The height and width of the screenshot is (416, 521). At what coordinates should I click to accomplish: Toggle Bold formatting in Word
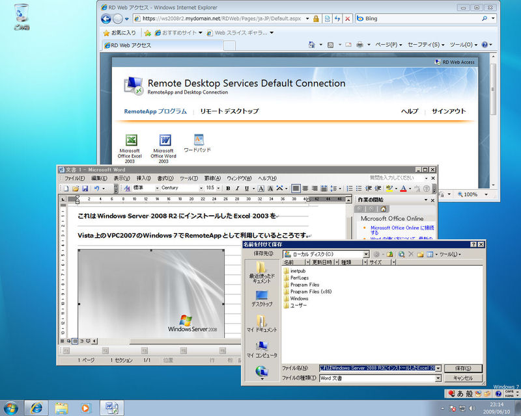click(x=228, y=188)
